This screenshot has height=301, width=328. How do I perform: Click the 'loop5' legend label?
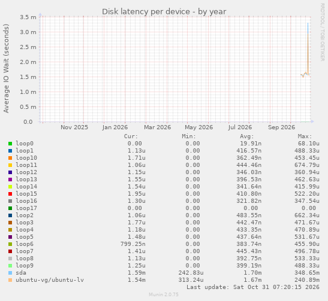25,237
